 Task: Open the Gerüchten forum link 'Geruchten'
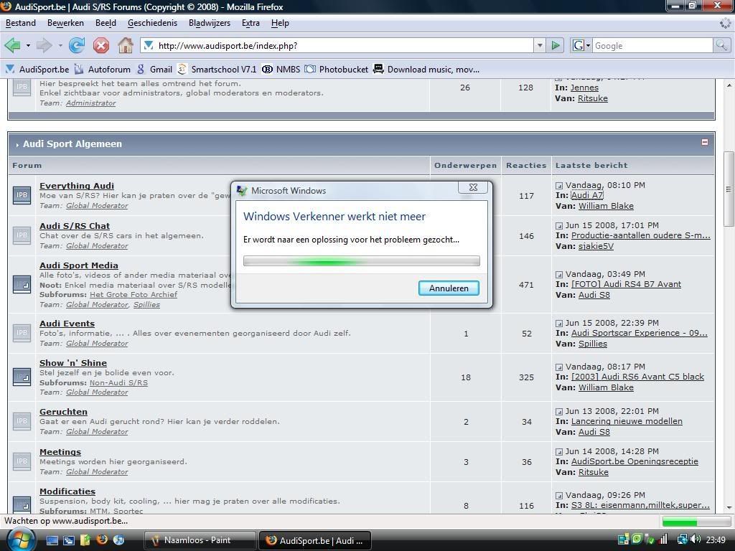click(x=63, y=412)
